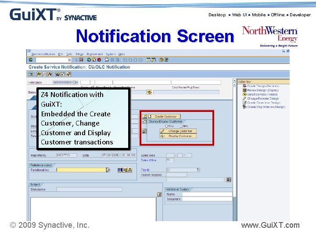The image size is (316, 237).
Task: Click blue icon right of Functional loc field
Action: [120, 170]
